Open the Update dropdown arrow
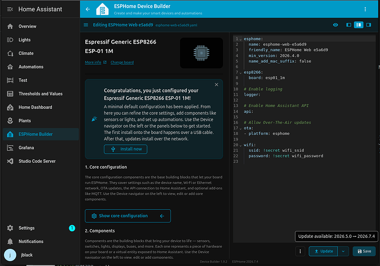The width and height of the screenshot is (380, 266). pyautogui.click(x=343, y=251)
